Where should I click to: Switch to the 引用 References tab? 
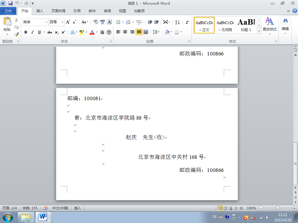77,11
